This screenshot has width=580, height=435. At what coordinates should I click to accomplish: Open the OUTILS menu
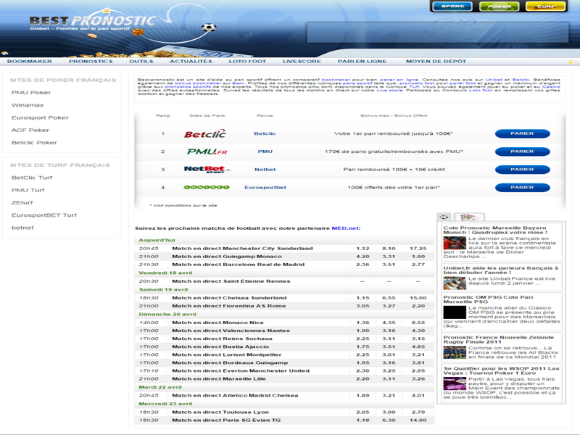coord(141,62)
